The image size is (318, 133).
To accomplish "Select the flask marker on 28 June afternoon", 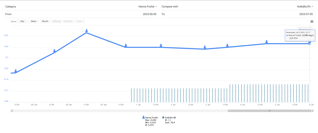I will point(54,51).
